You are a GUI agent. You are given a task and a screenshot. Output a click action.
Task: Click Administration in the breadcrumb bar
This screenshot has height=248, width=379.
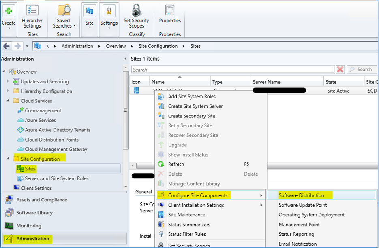coord(77,46)
